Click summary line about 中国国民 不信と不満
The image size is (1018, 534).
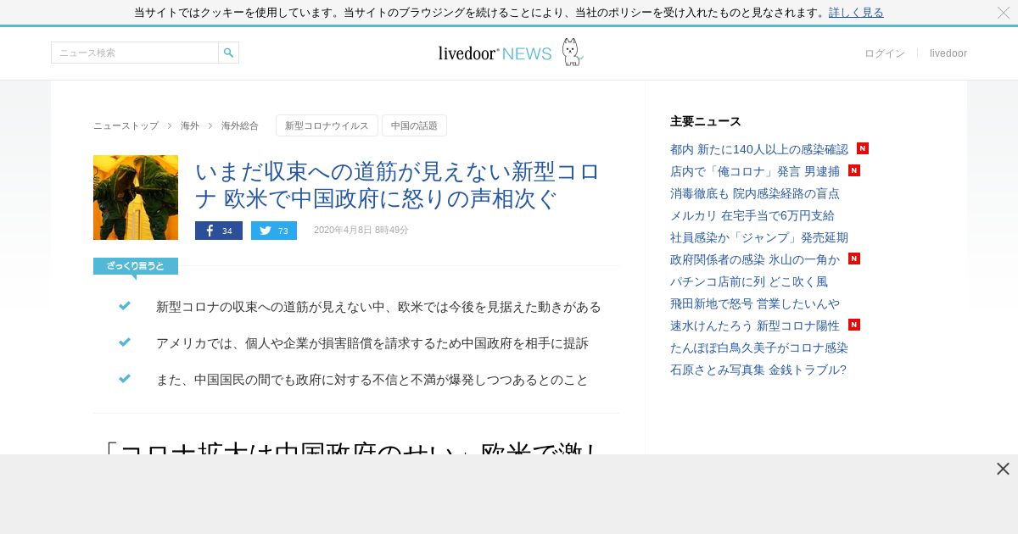click(x=372, y=380)
